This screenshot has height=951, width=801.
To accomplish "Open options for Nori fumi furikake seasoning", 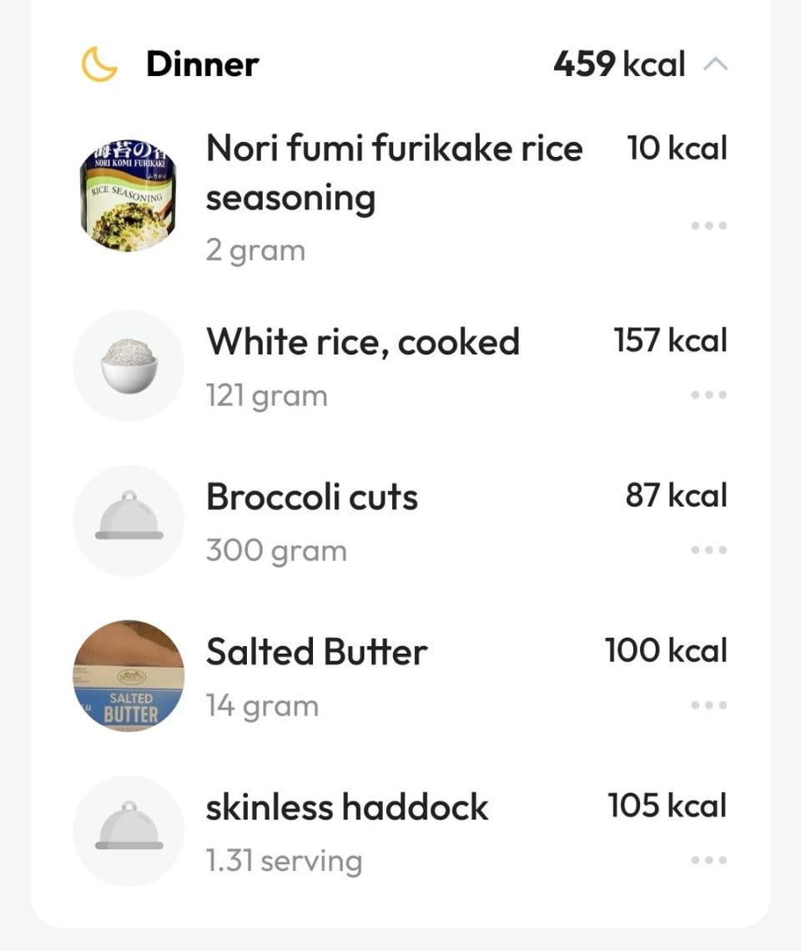I will [x=709, y=225].
